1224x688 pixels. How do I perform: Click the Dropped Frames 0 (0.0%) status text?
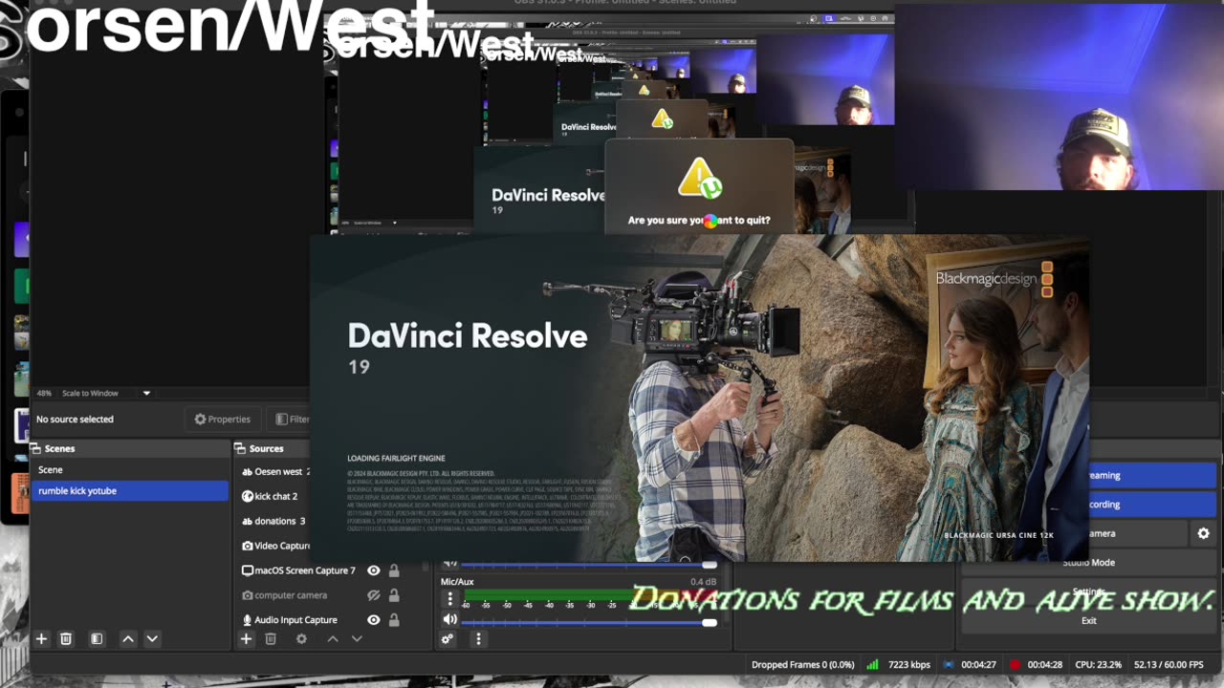pyautogui.click(x=802, y=665)
